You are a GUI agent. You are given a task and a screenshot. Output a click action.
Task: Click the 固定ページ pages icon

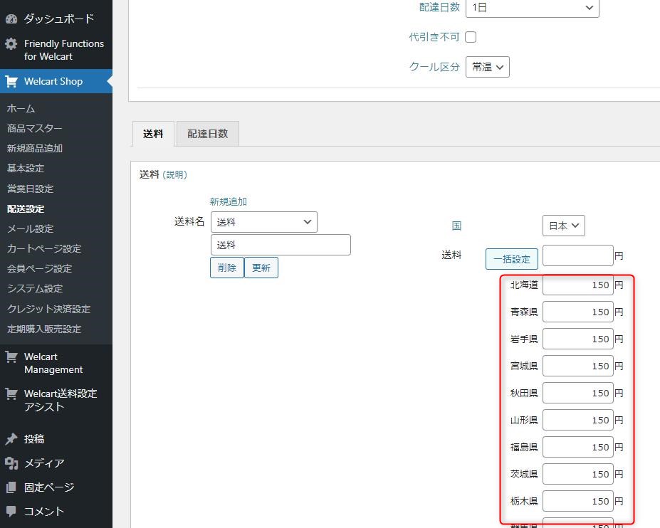coord(11,487)
